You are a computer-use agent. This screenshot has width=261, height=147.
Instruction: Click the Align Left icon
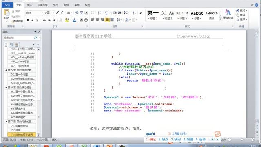coord(93,20)
